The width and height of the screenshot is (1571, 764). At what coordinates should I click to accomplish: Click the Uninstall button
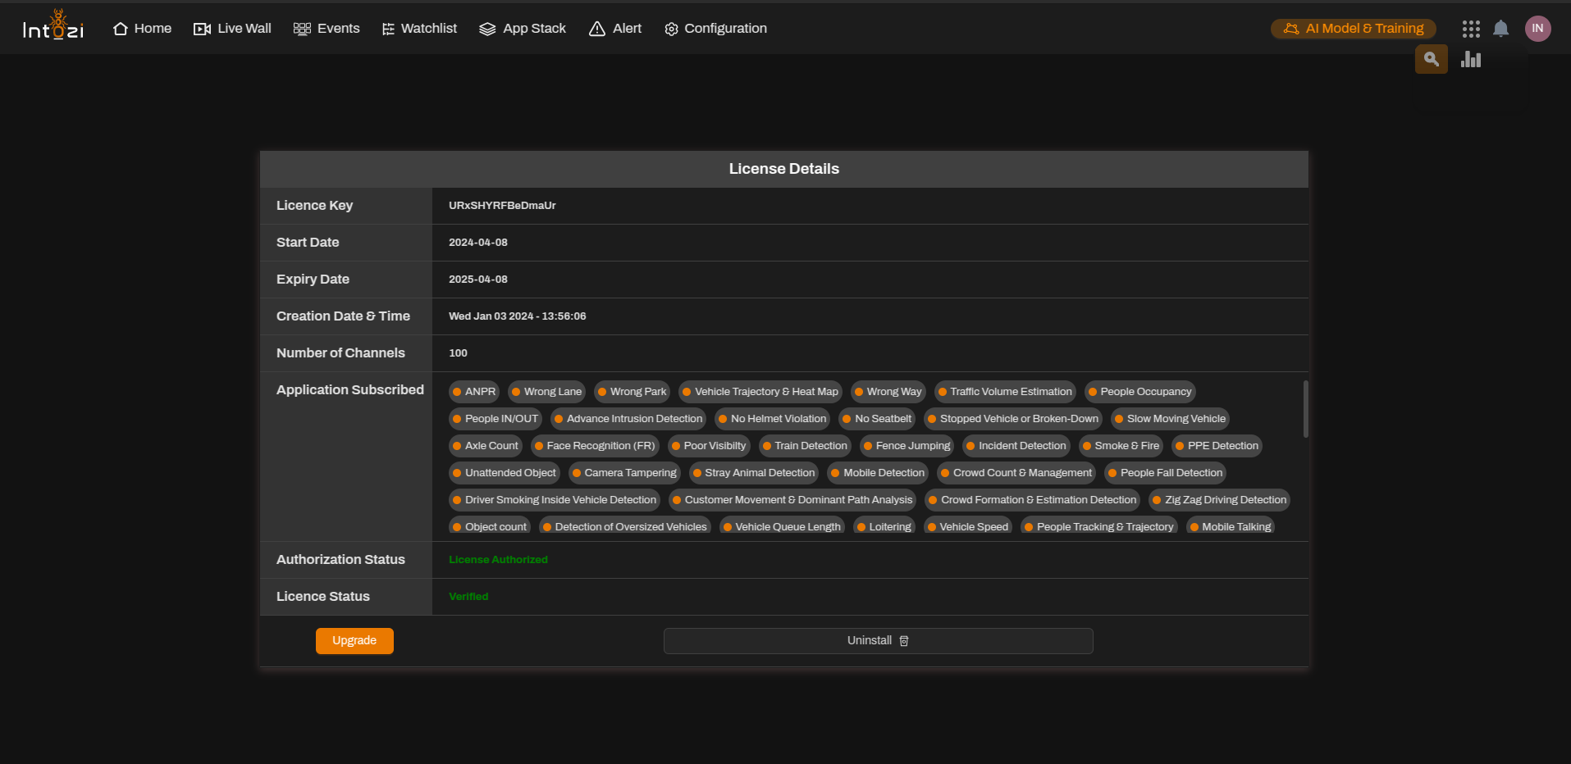pyautogui.click(x=877, y=641)
